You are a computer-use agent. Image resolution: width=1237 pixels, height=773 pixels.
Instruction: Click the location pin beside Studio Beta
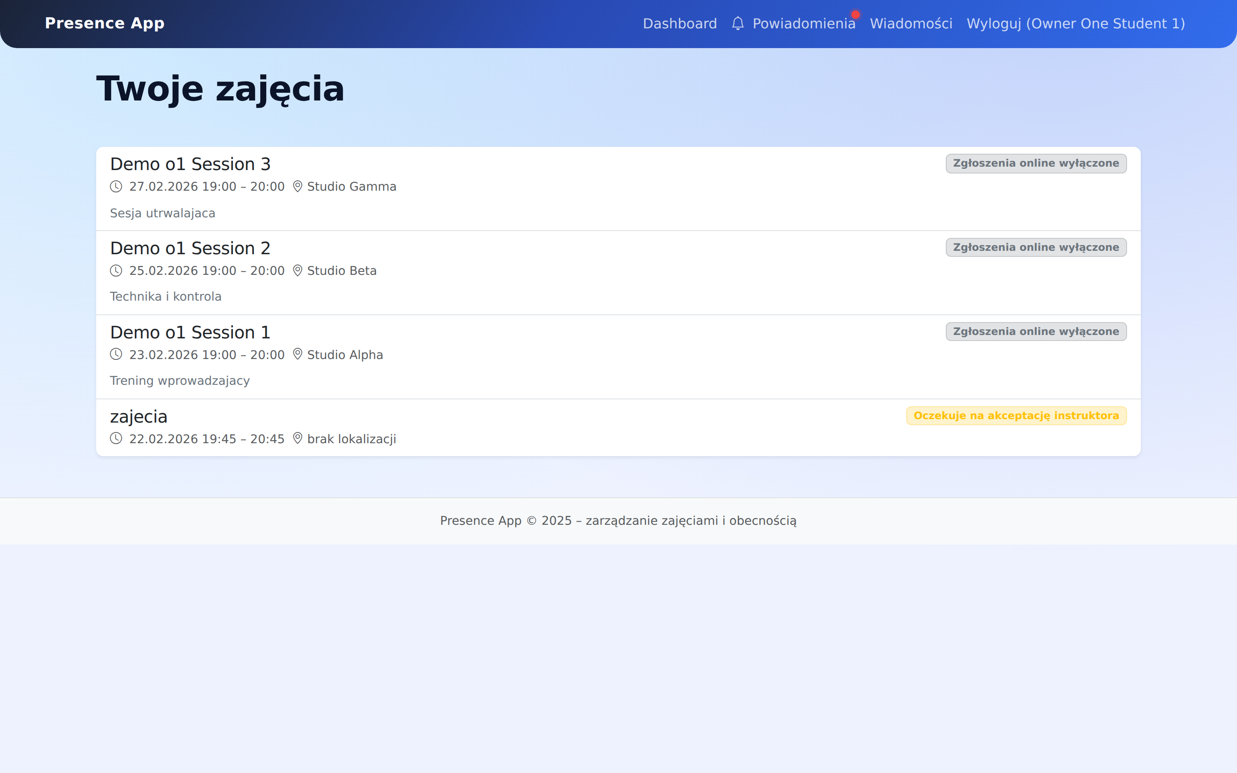(x=298, y=271)
